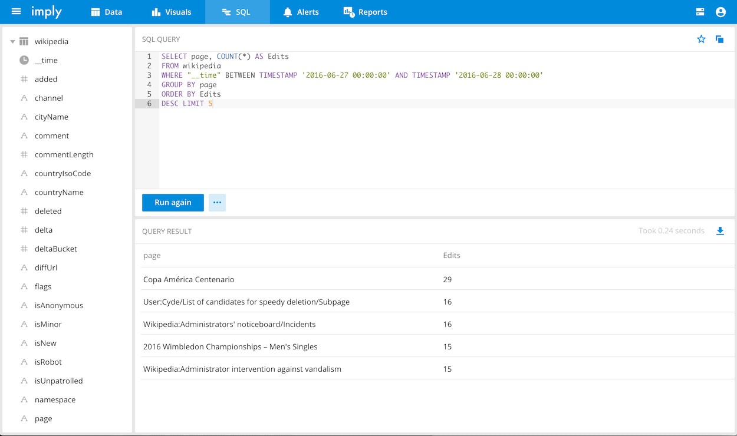Click the number icon beside commentLength
Viewport: 737px width, 436px height.
click(24, 154)
